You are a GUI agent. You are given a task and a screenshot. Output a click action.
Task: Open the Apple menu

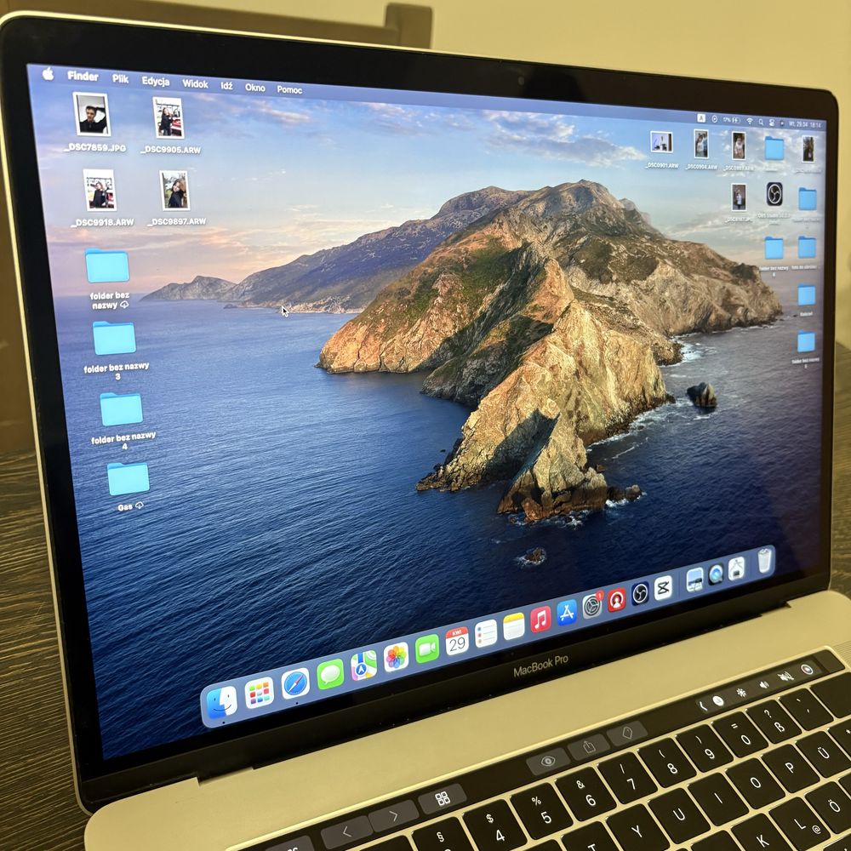tap(48, 74)
